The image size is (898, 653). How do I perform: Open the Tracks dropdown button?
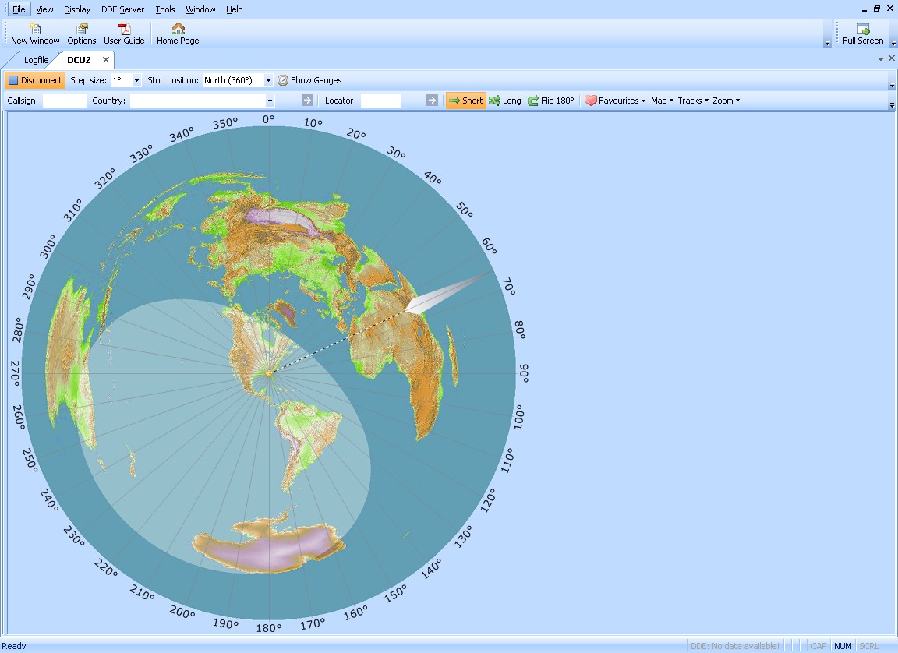click(x=692, y=101)
